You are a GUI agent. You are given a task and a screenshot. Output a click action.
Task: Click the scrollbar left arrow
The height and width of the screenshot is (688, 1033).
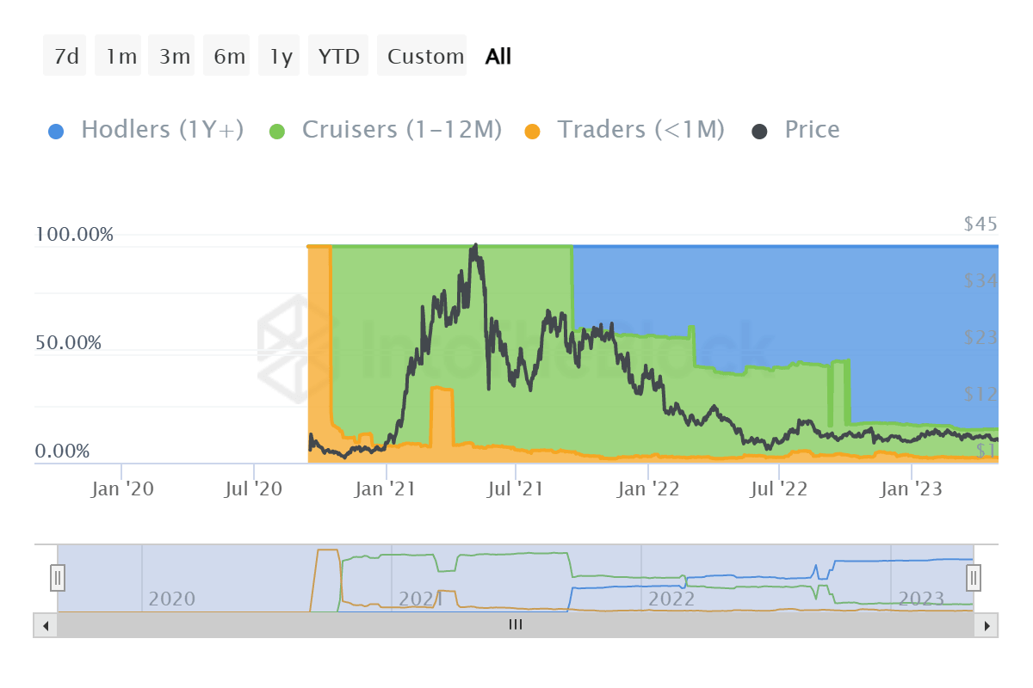tap(46, 625)
